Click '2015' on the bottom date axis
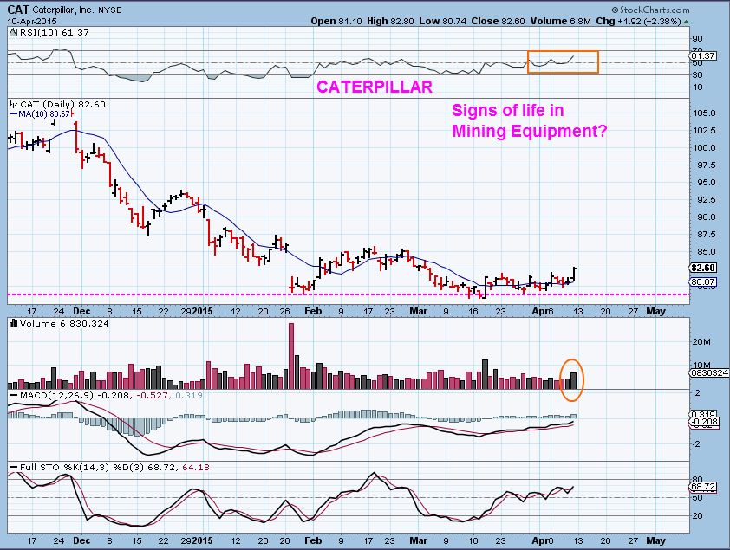730x550 pixels. (203, 540)
